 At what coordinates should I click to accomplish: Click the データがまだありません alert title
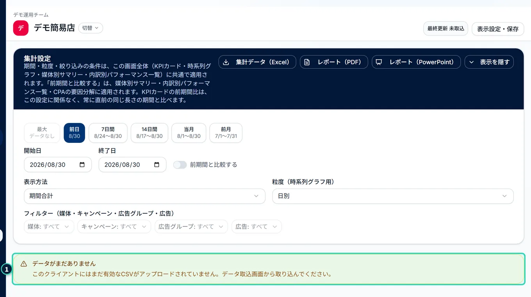click(x=64, y=264)
